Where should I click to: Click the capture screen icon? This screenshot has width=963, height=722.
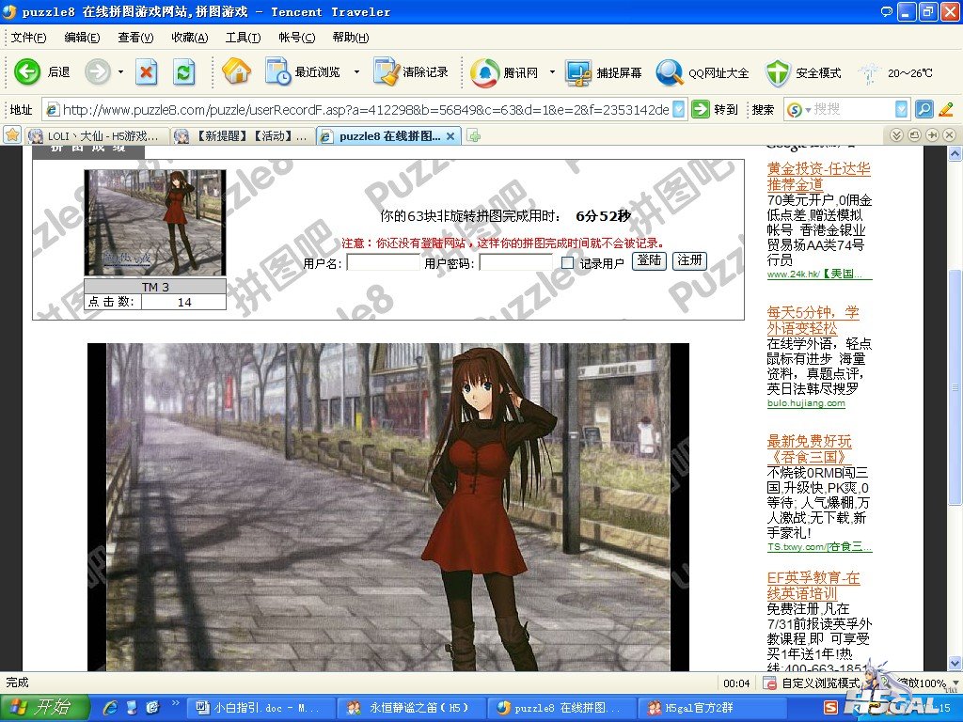(x=579, y=71)
